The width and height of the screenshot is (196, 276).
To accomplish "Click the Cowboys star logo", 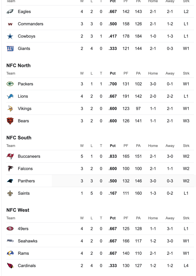I will point(10,36).
